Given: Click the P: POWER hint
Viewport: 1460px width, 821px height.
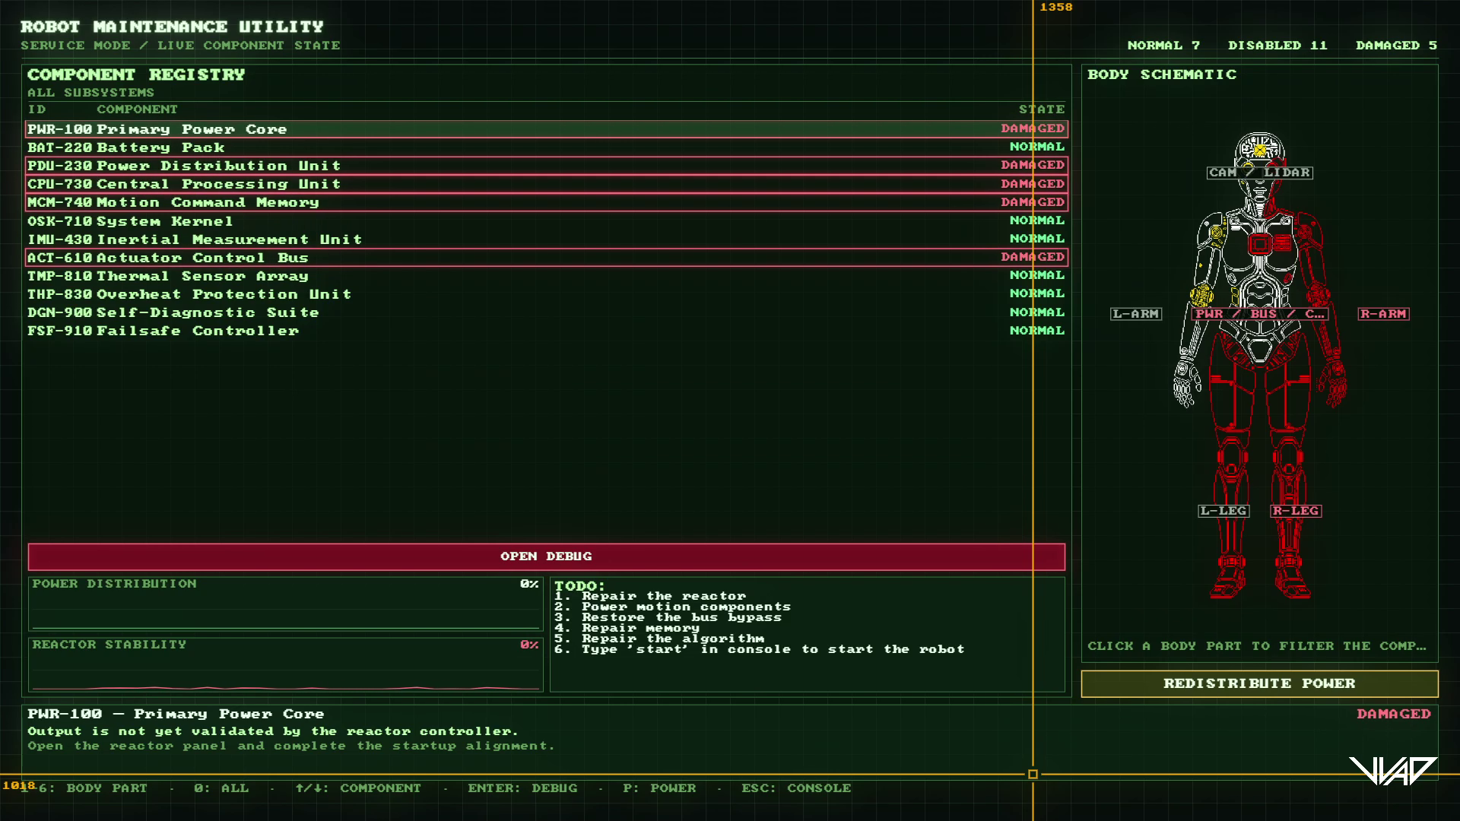Looking at the screenshot, I should [x=659, y=788].
